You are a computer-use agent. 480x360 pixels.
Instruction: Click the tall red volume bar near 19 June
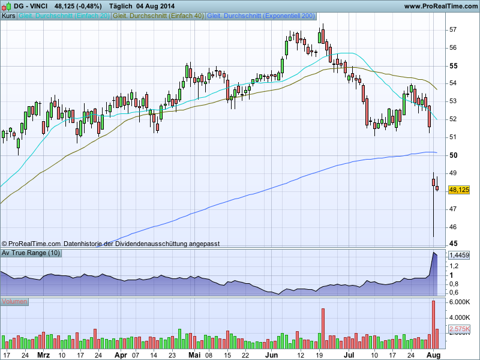click(x=323, y=328)
